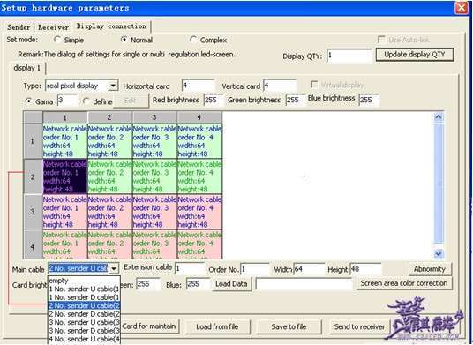Viewport: 473px width, 345px height.
Task: Click the field beside Load Data
Action: 304,284
